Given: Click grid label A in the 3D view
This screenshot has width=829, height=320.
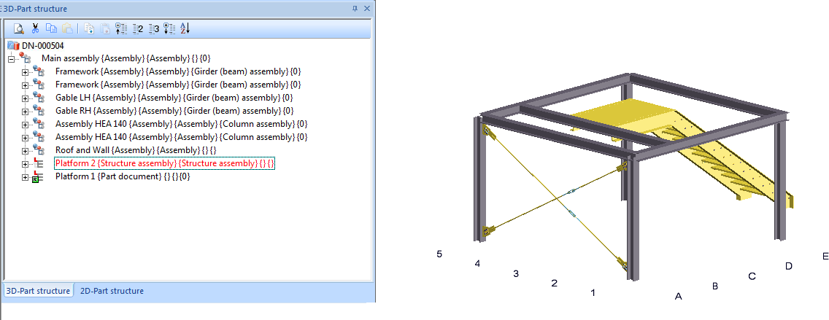Looking at the screenshot, I should [x=679, y=297].
